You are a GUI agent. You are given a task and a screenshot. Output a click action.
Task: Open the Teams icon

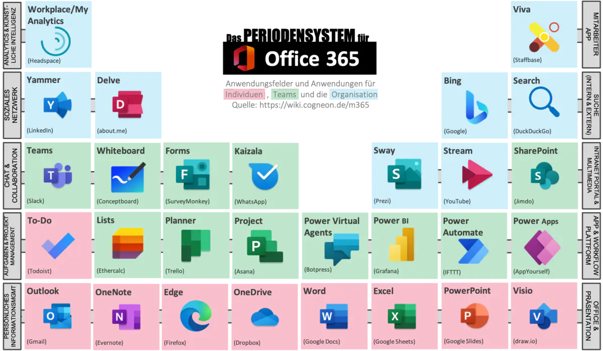[57, 175]
